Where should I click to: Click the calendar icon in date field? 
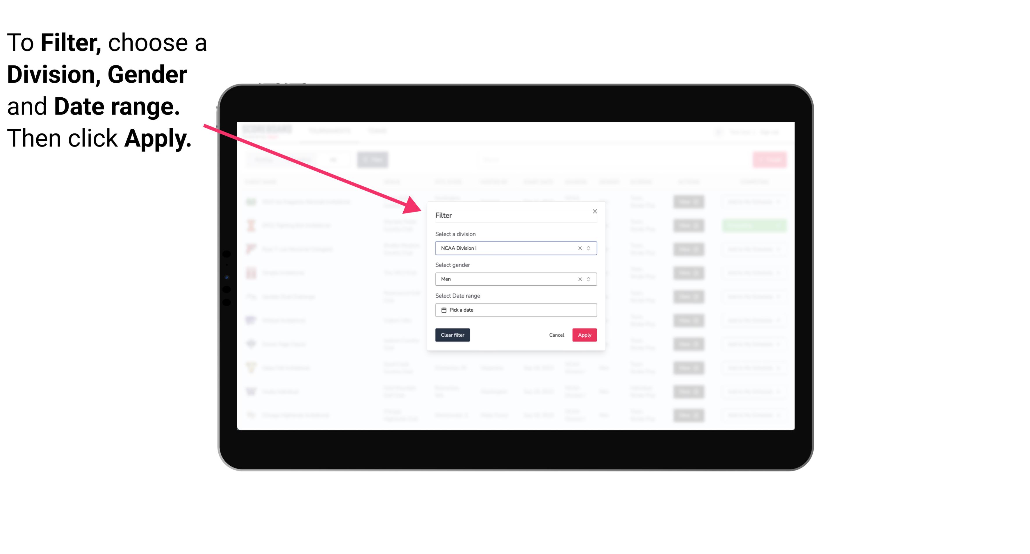(443, 310)
